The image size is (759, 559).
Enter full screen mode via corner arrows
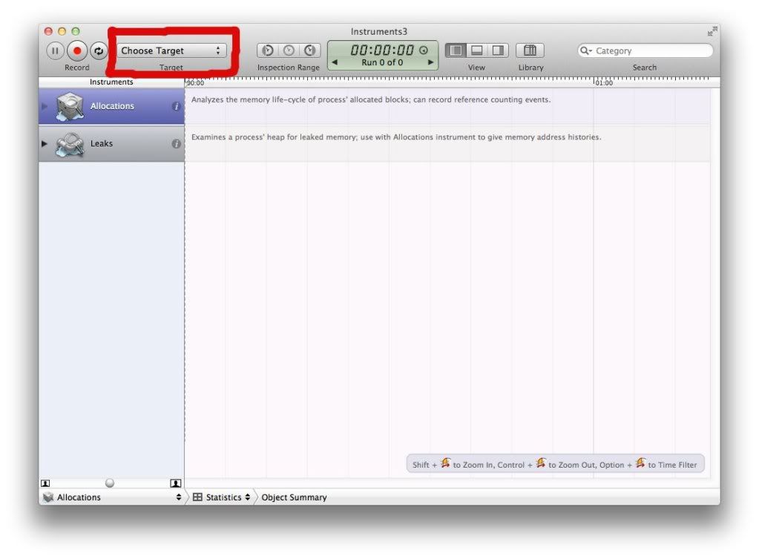[712, 31]
